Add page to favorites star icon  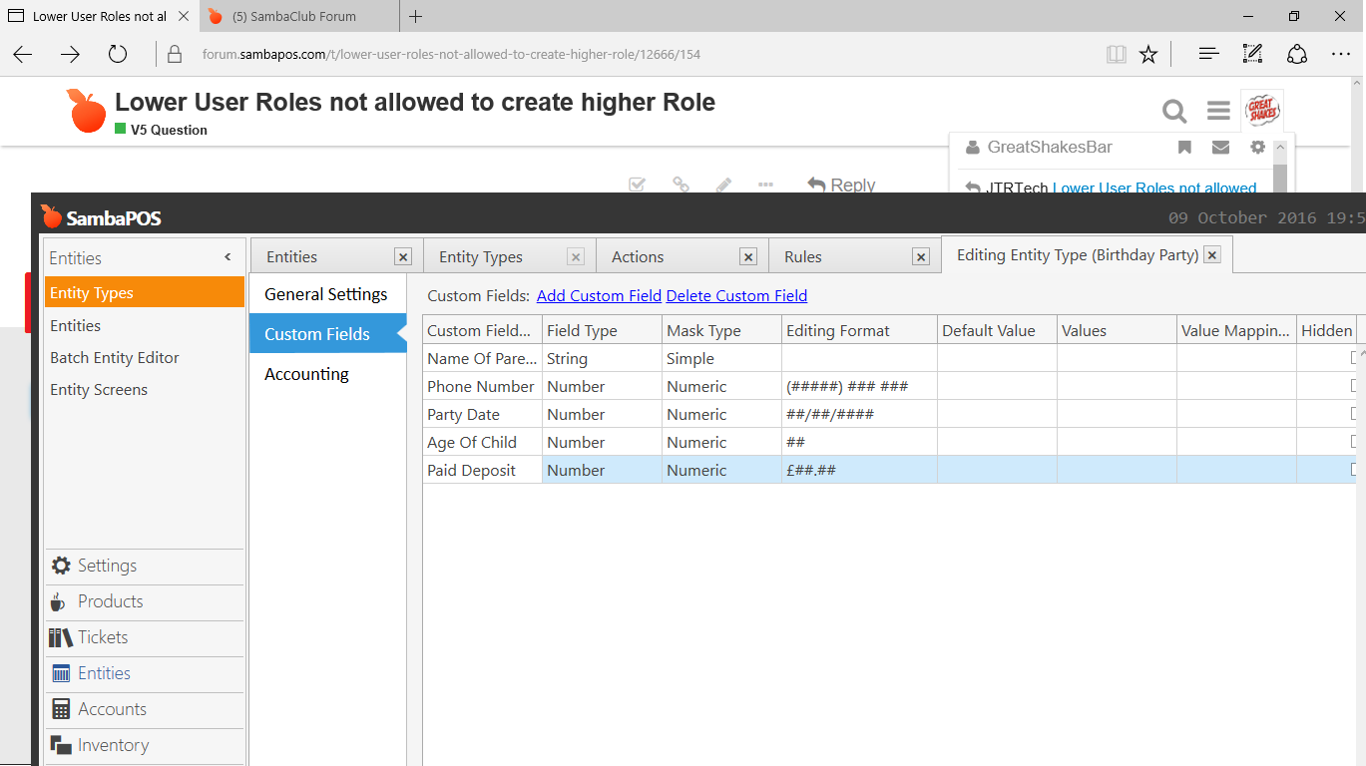[x=1148, y=54]
